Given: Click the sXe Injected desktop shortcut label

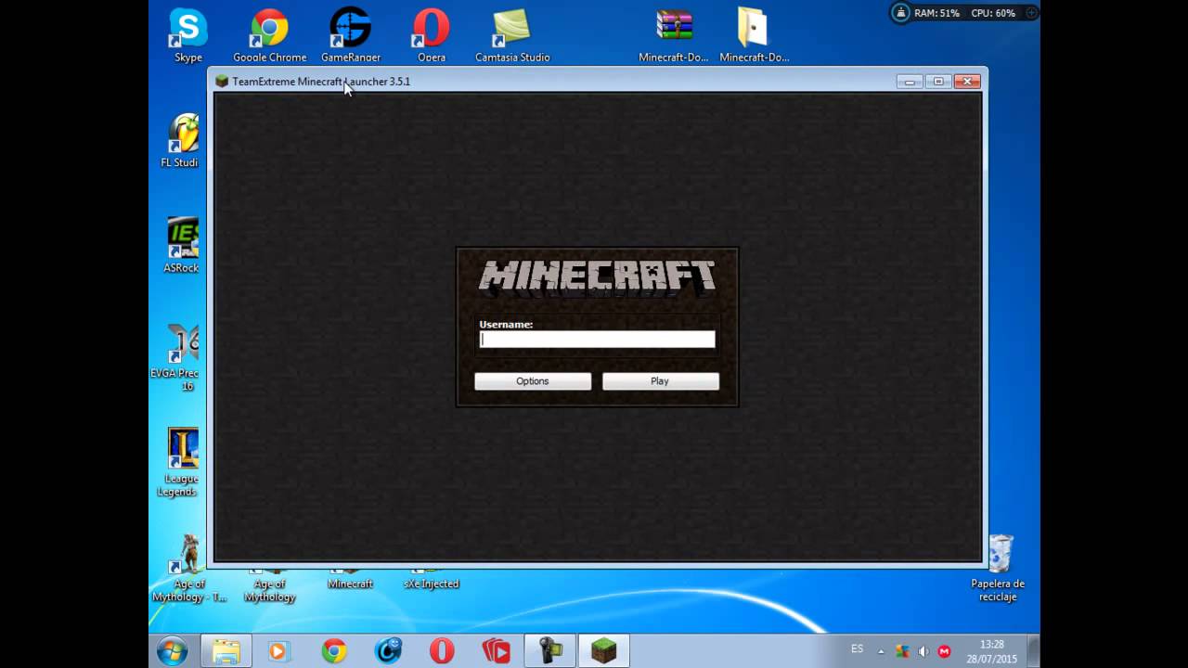Looking at the screenshot, I should tap(432, 584).
